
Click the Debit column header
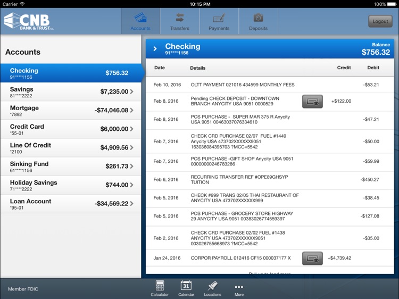pyautogui.click(x=373, y=68)
